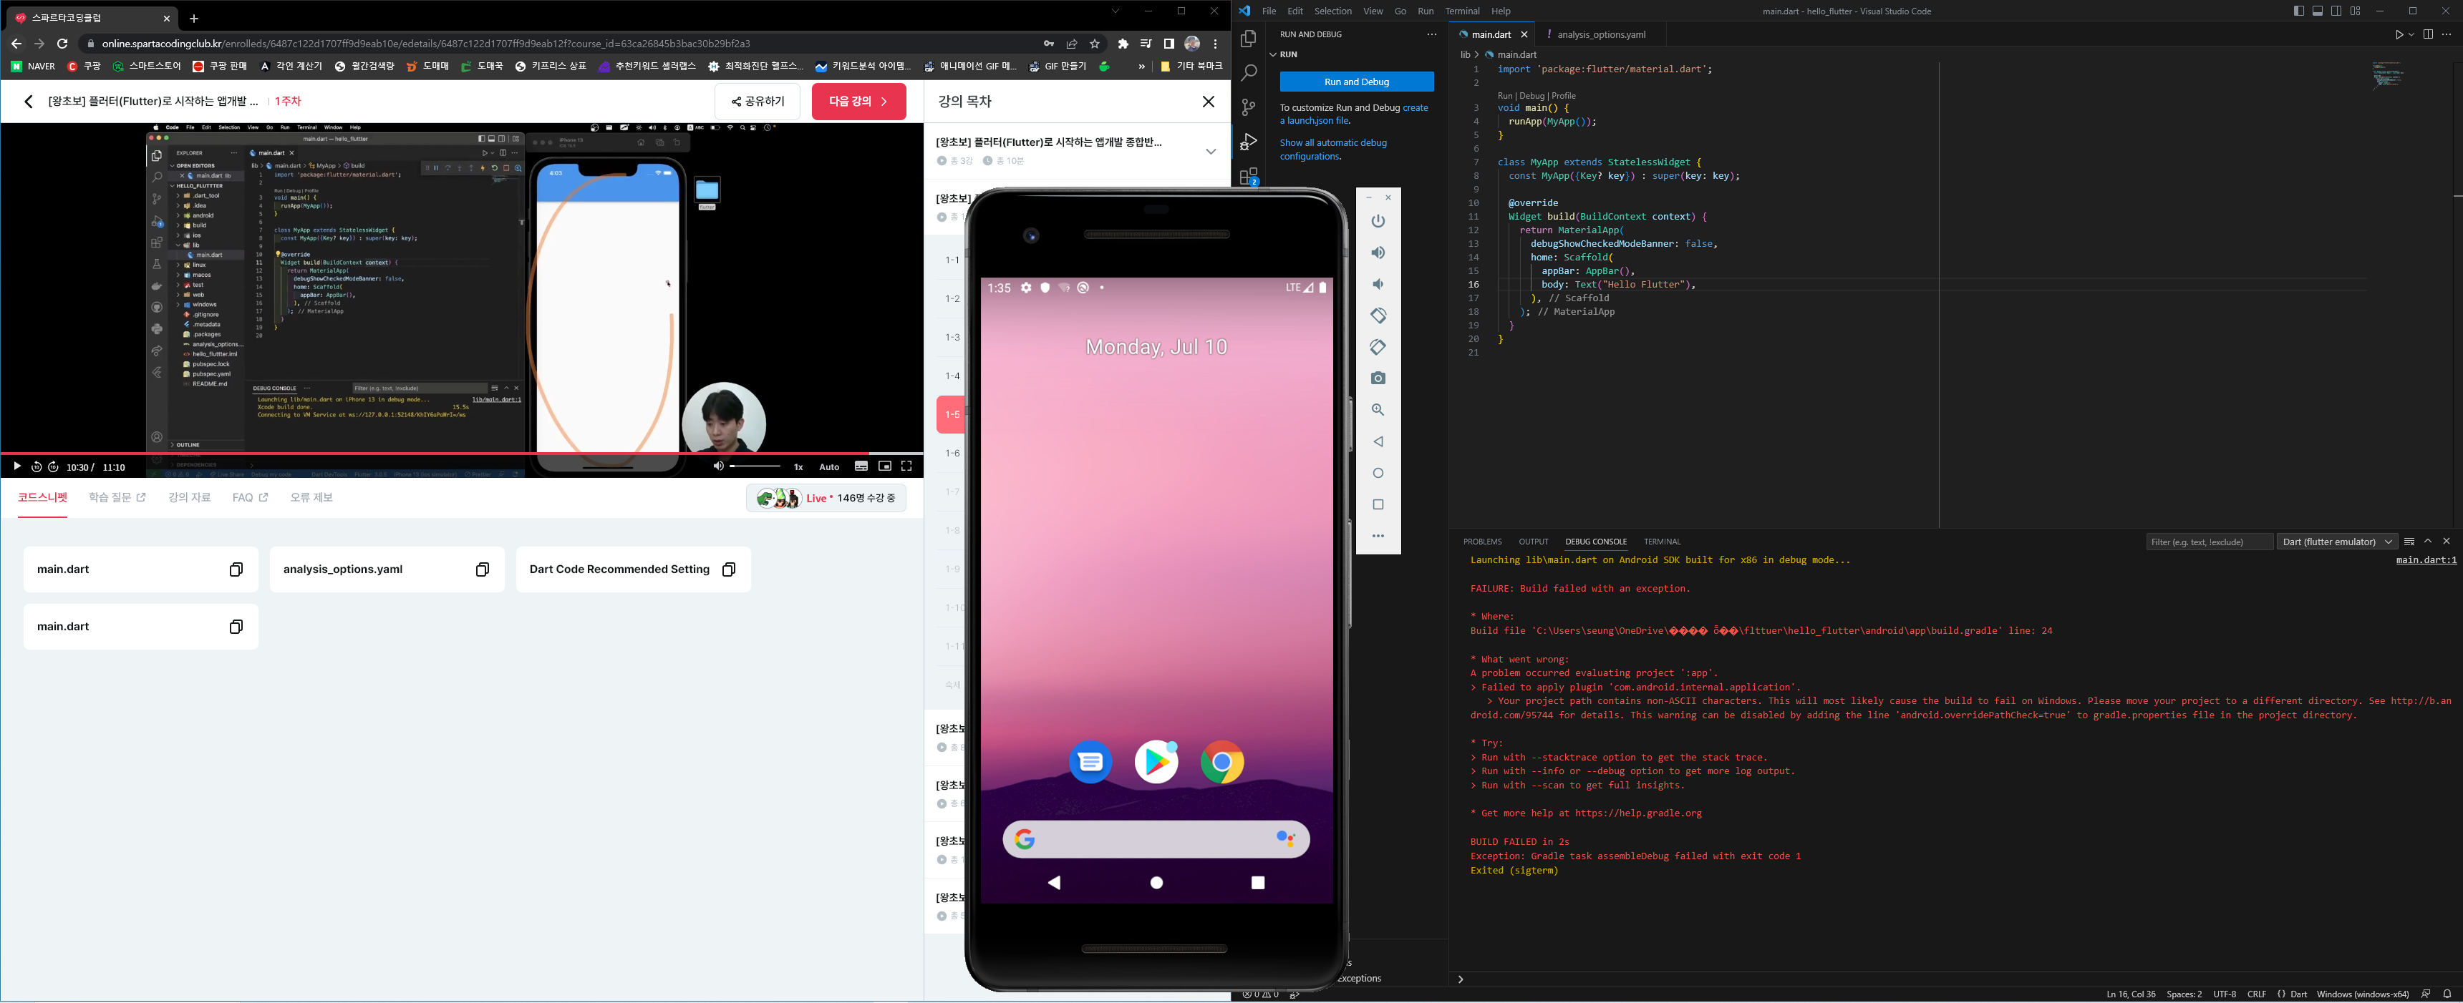Toggle VS Code secondary side bar
This screenshot has width=2463, height=1003.
click(x=2336, y=11)
